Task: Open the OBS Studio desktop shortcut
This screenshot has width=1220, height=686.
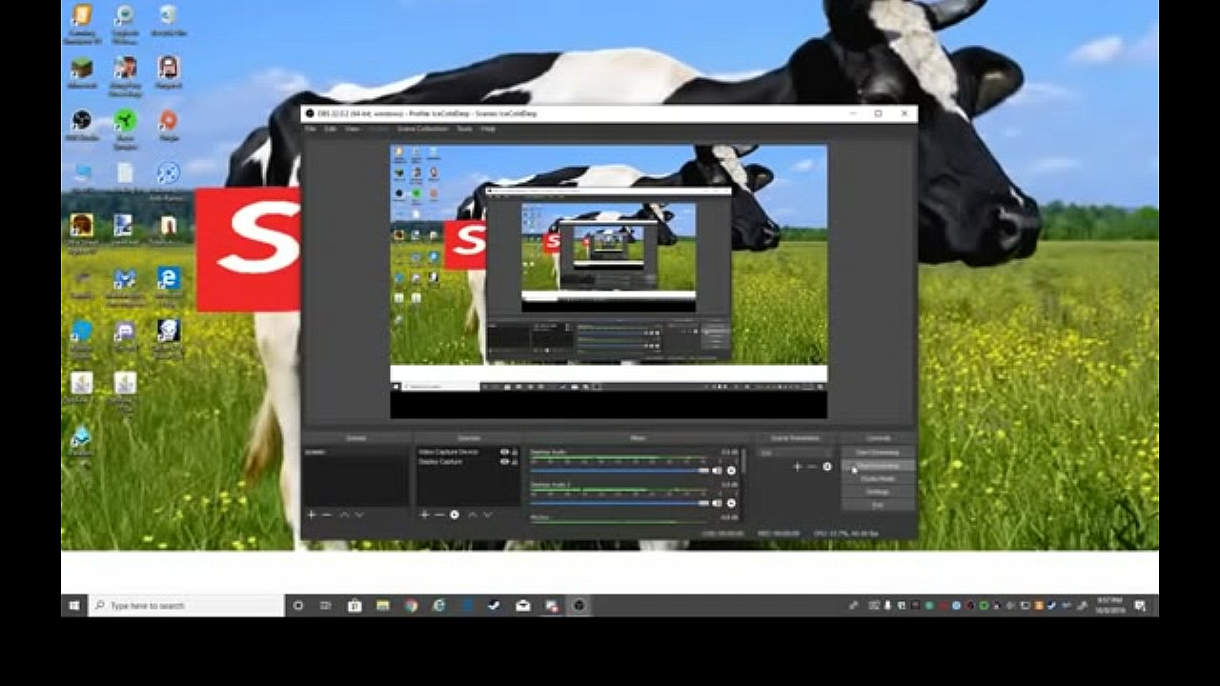Action: [82, 124]
